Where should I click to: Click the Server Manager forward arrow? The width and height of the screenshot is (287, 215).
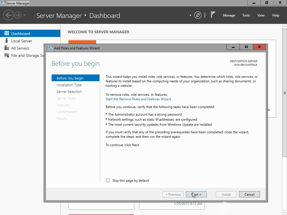[18, 15]
